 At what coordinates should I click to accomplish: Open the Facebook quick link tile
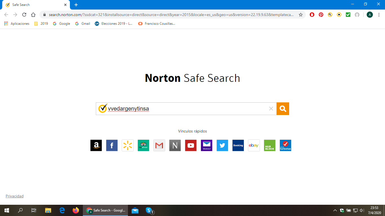tap(112, 145)
